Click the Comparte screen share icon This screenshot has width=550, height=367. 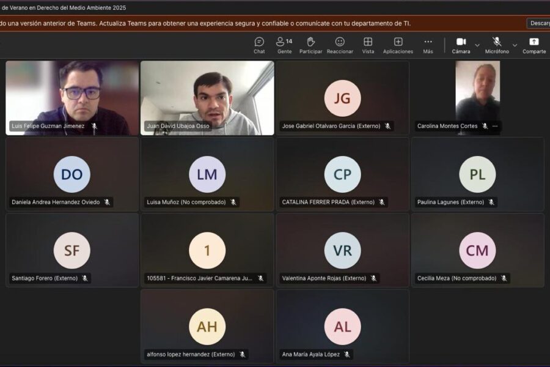pos(533,45)
